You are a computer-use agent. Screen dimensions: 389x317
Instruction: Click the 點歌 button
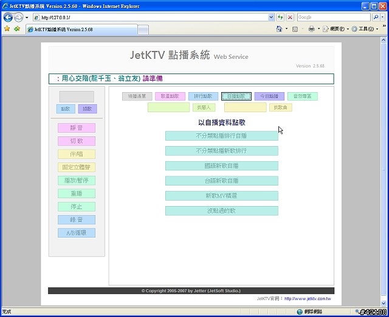66,109
